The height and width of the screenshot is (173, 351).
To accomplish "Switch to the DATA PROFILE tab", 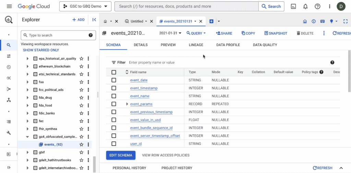I will coord(228,45).
